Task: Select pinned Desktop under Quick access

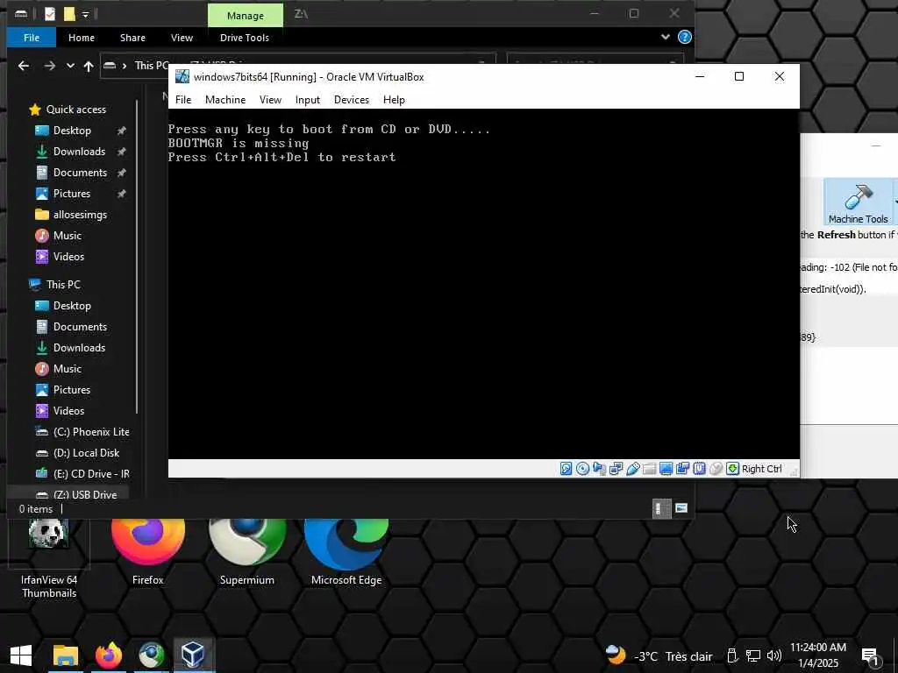Action: pos(72,131)
